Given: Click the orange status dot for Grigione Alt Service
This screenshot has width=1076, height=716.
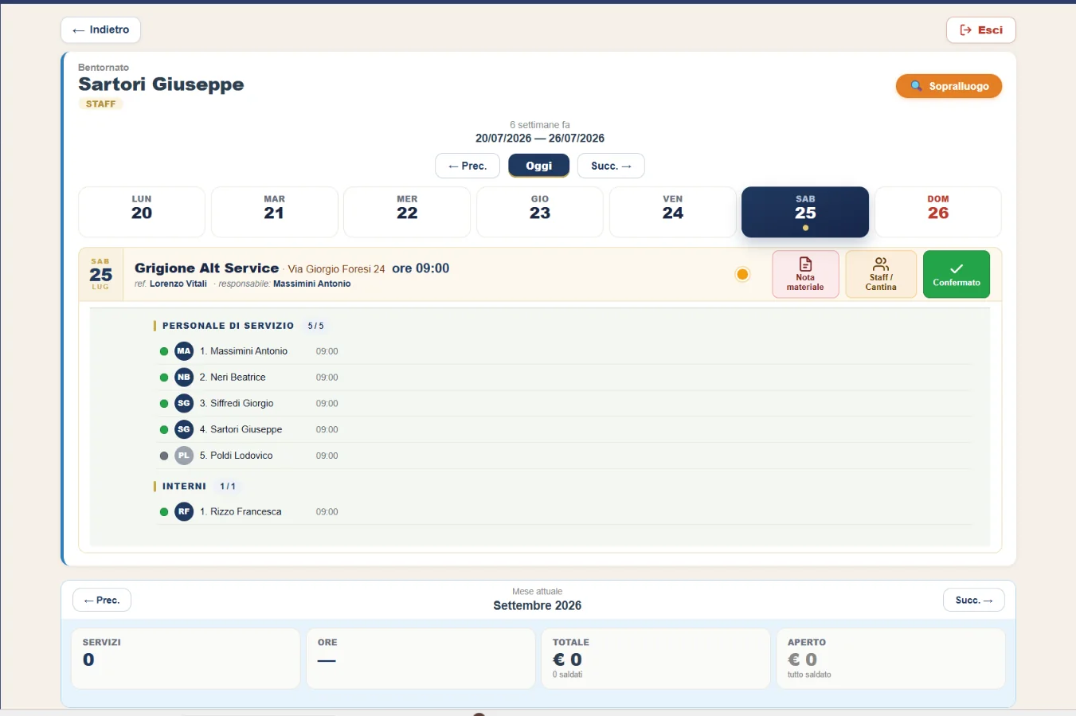Looking at the screenshot, I should [x=742, y=275].
